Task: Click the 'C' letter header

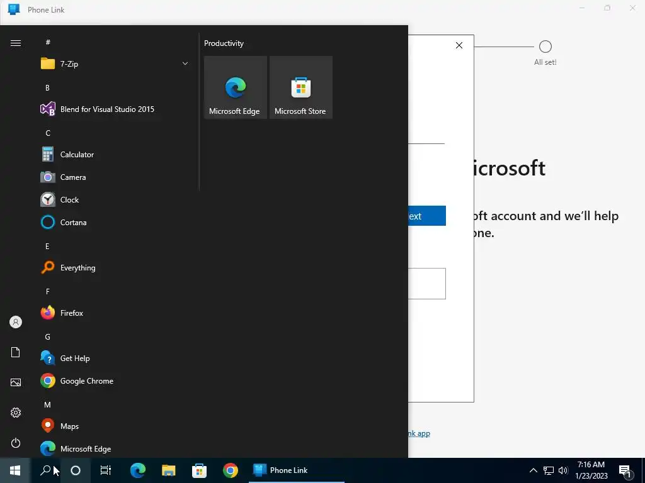Action: click(48, 133)
